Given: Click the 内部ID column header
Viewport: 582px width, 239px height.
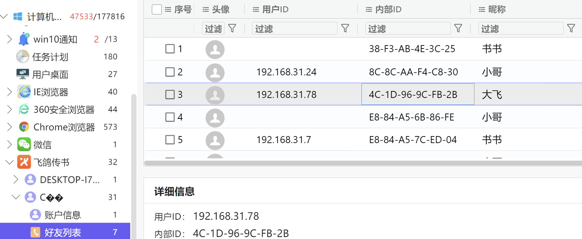Looking at the screenshot, I should point(388,9).
